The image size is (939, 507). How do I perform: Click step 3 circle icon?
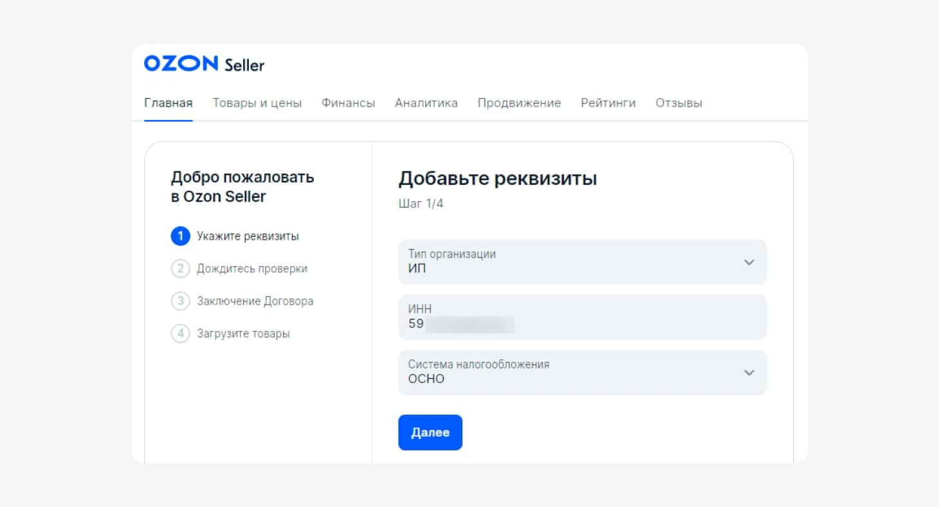(x=180, y=301)
